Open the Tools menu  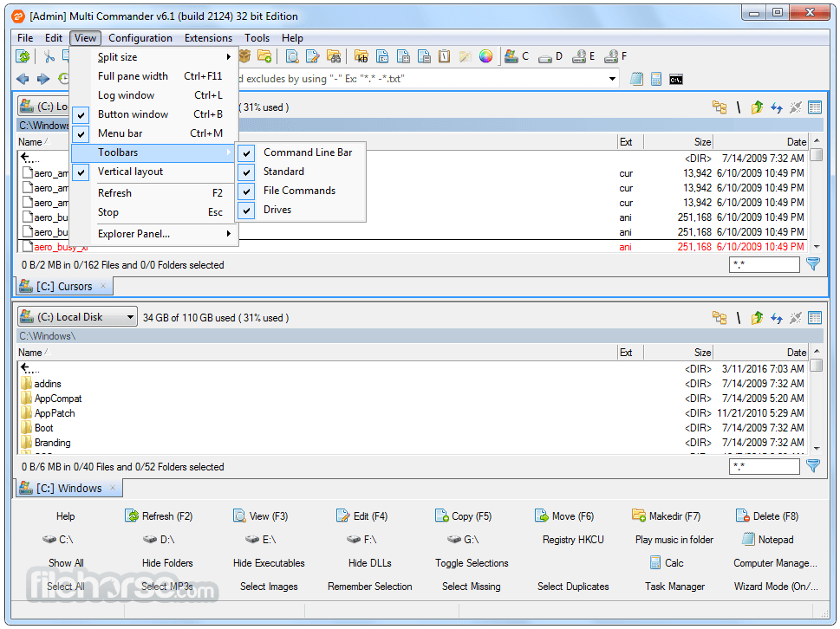257,38
